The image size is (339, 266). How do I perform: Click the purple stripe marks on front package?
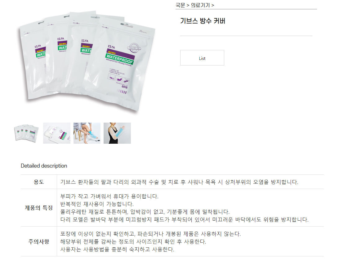(122, 92)
